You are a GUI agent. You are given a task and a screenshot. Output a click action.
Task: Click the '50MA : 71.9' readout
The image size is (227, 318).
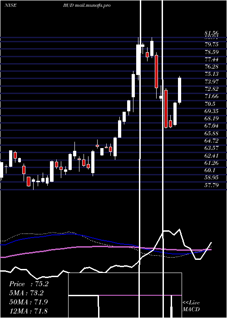(28, 302)
